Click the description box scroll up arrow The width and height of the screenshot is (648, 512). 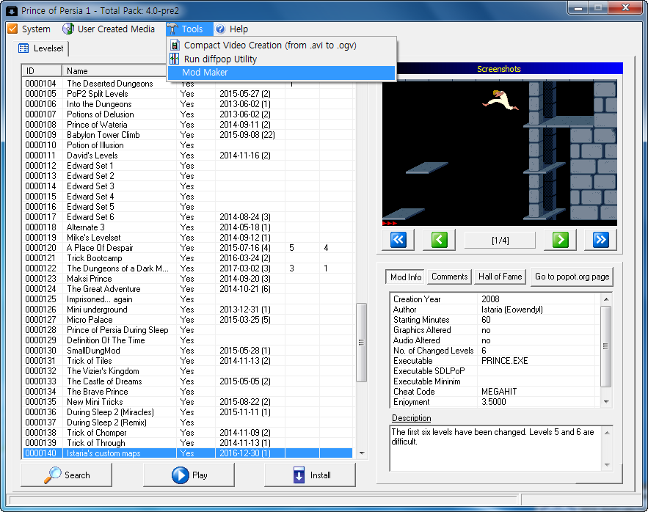tap(607, 433)
